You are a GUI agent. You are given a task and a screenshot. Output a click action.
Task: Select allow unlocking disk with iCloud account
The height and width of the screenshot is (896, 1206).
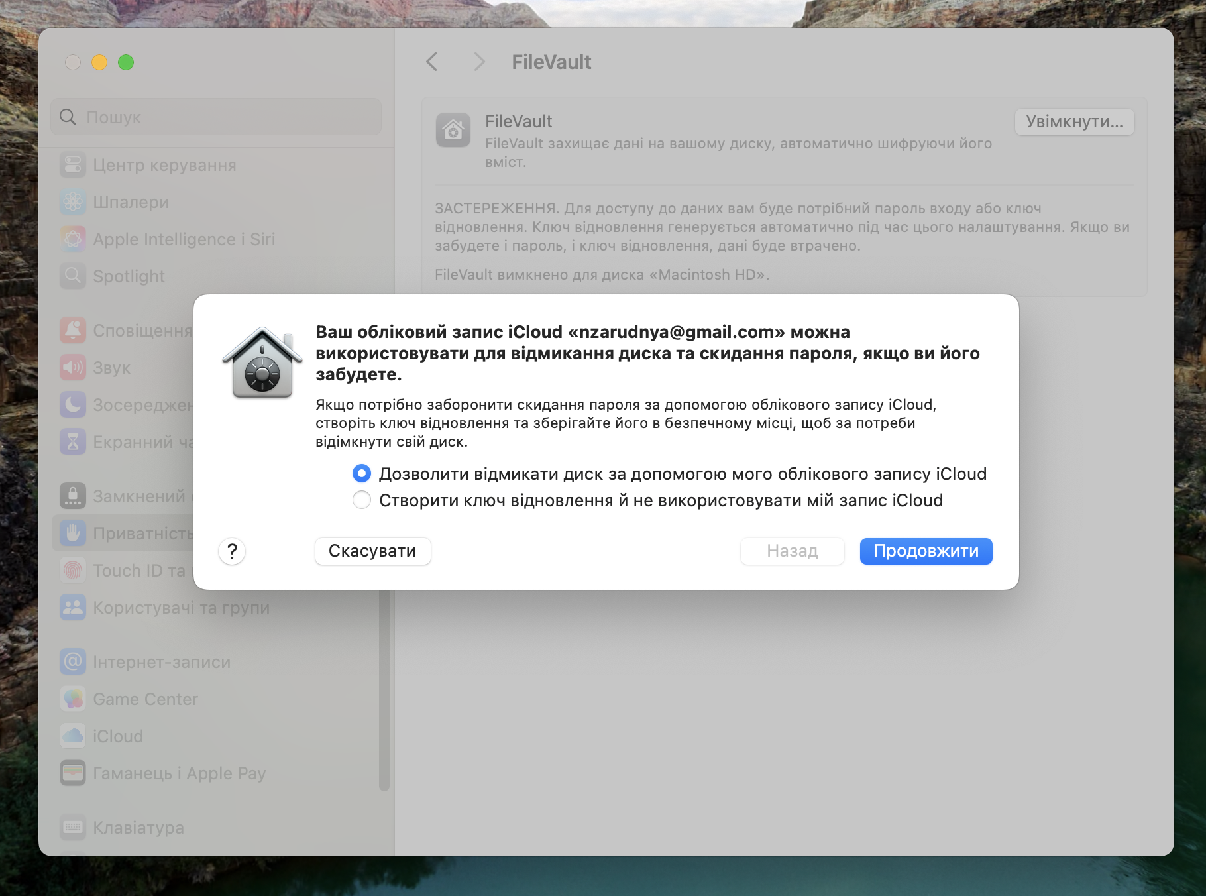(362, 474)
